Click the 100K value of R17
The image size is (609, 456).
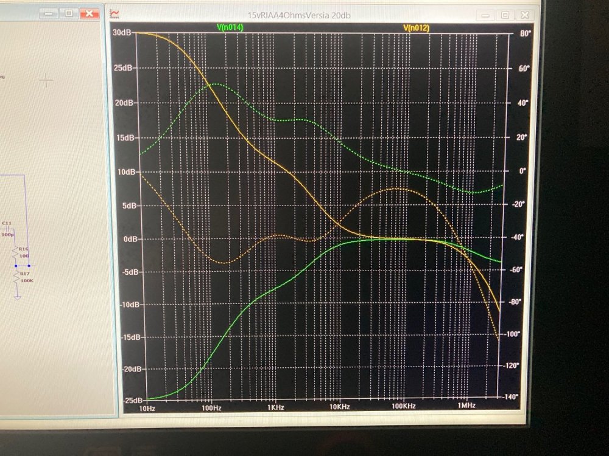tap(27, 280)
